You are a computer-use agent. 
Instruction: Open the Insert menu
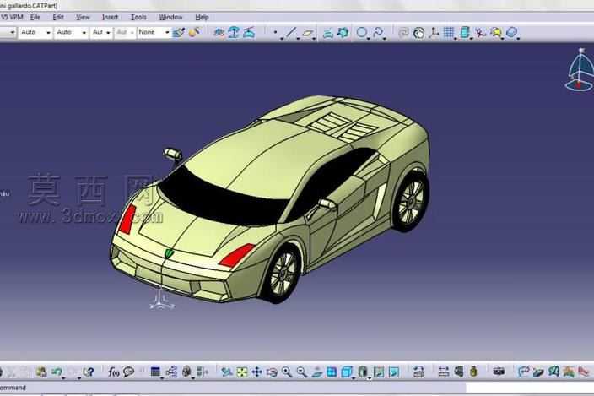pos(110,17)
